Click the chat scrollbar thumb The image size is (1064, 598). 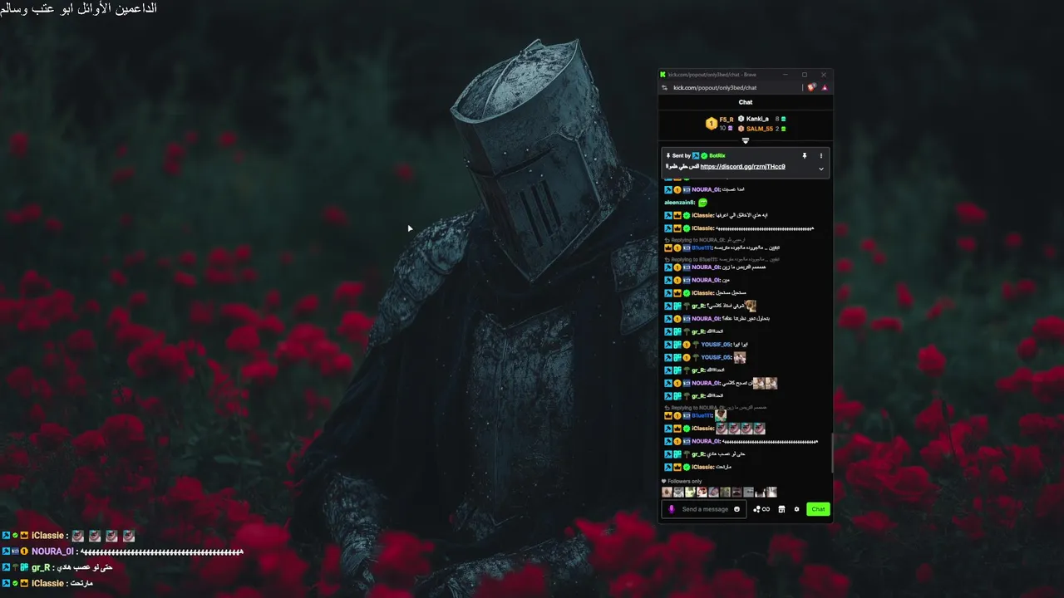pyautogui.click(x=831, y=454)
